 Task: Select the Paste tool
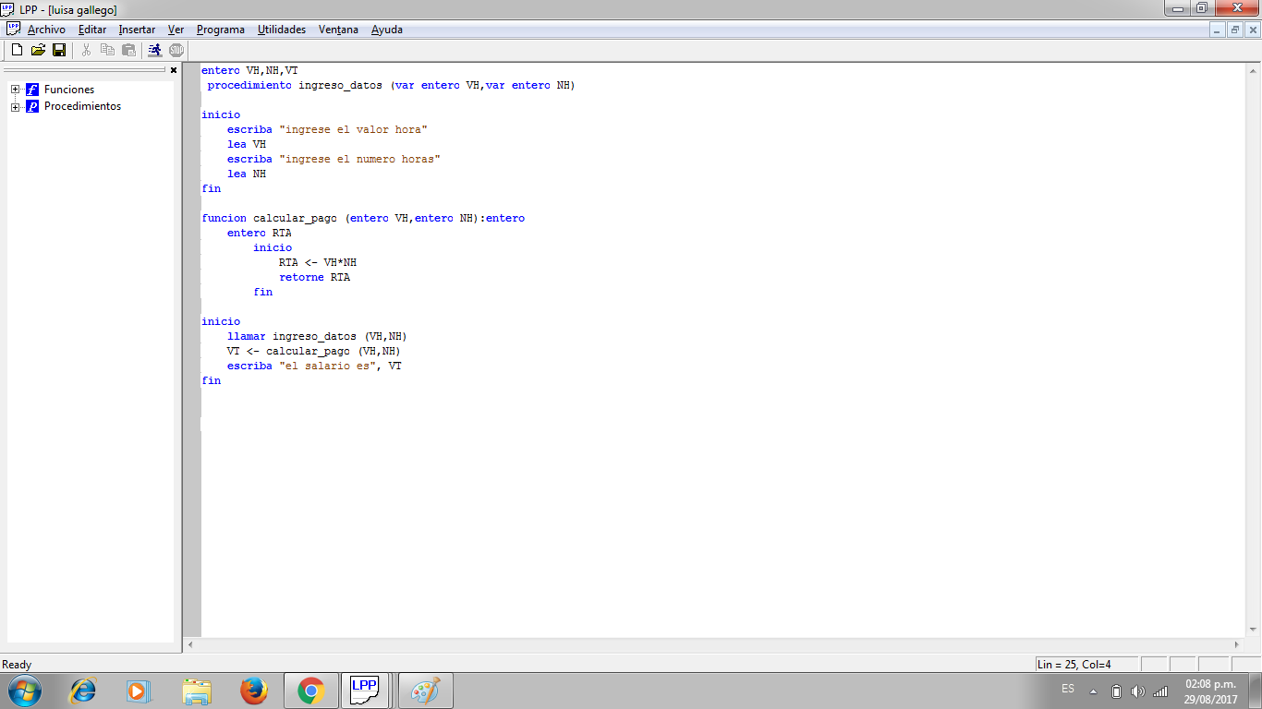click(x=127, y=51)
